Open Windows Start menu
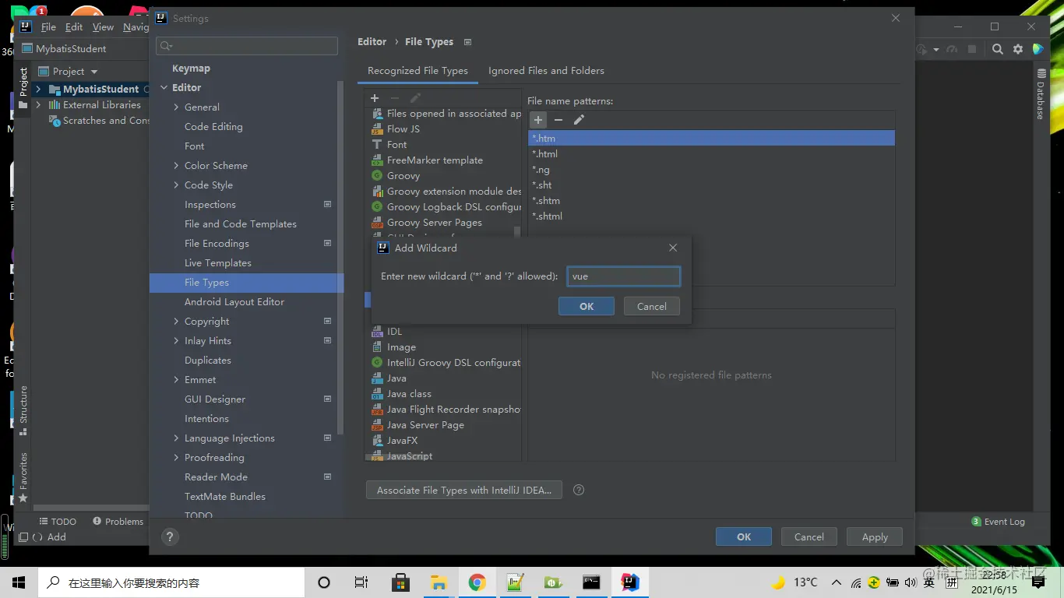Viewport: 1064px width, 598px height. [x=19, y=582]
